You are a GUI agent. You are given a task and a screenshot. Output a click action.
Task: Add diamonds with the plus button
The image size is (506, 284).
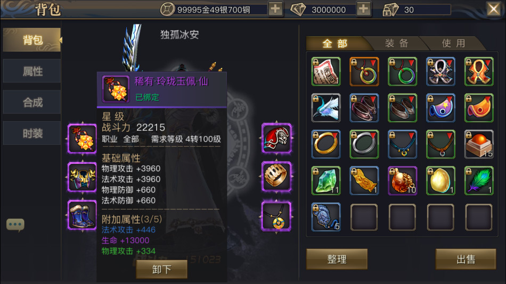[363, 9]
